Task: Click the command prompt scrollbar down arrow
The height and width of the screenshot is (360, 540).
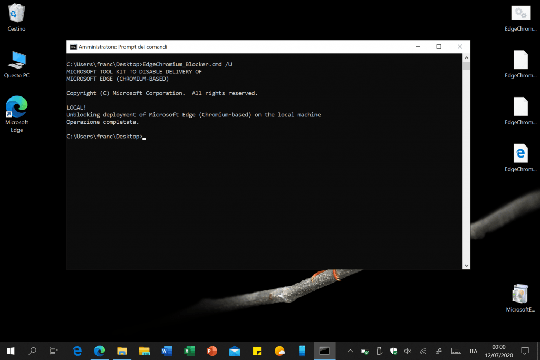Action: 466,266
